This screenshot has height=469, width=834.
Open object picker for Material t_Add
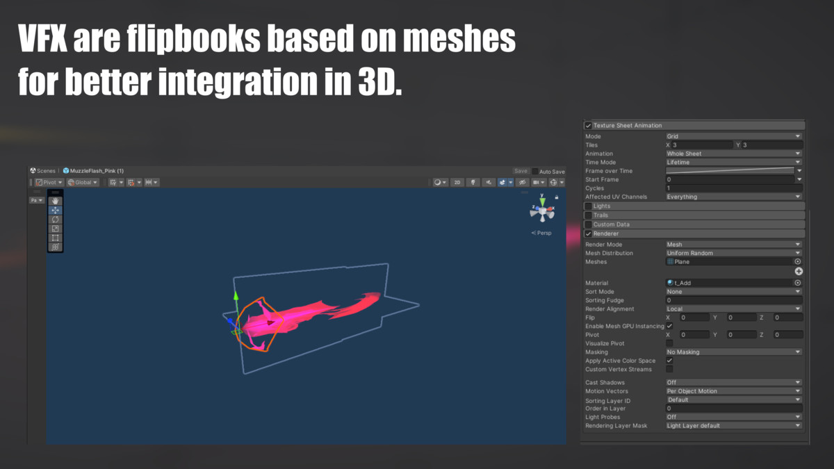click(798, 283)
